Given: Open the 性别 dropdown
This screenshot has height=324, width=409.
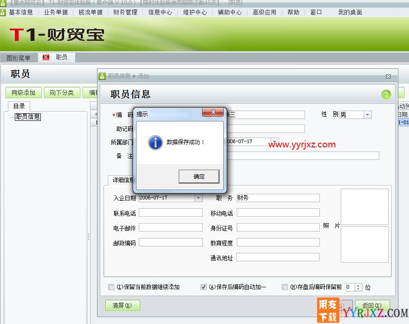Looking at the screenshot, I should coord(368,115).
